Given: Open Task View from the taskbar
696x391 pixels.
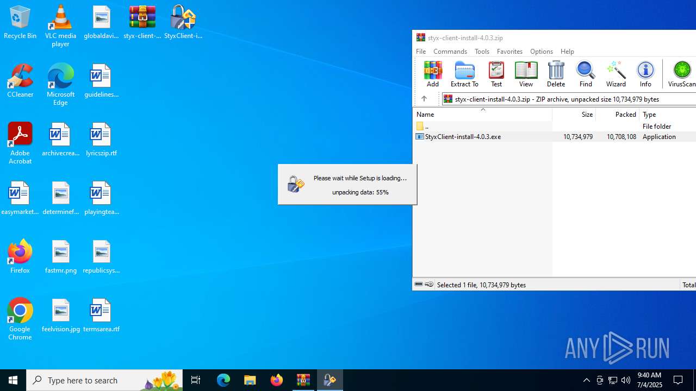Looking at the screenshot, I should 196,380.
